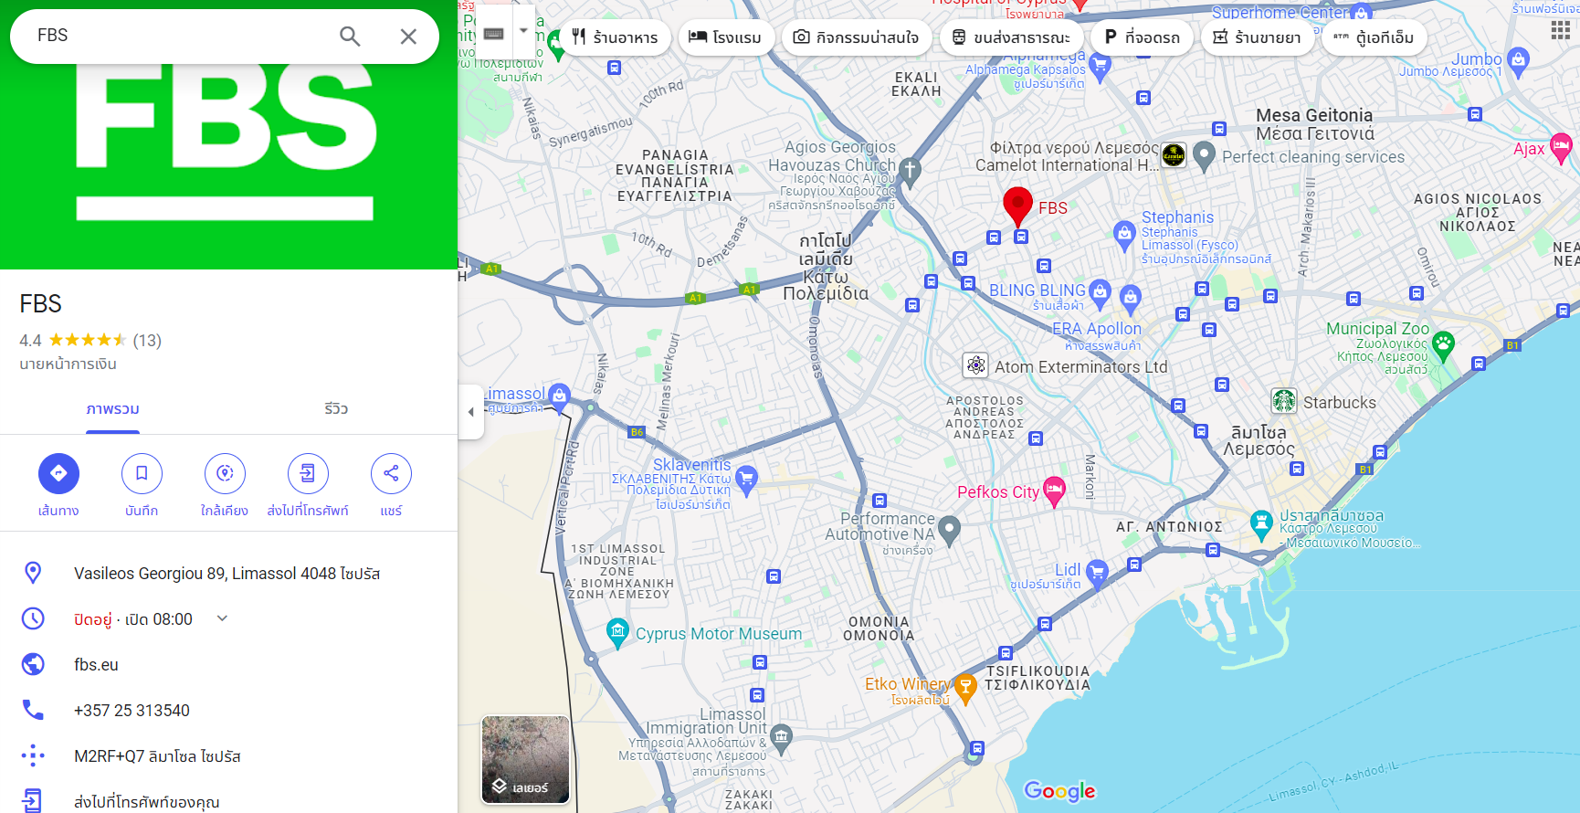Open the Google apps grid icon
The width and height of the screenshot is (1580, 813).
1560,31
